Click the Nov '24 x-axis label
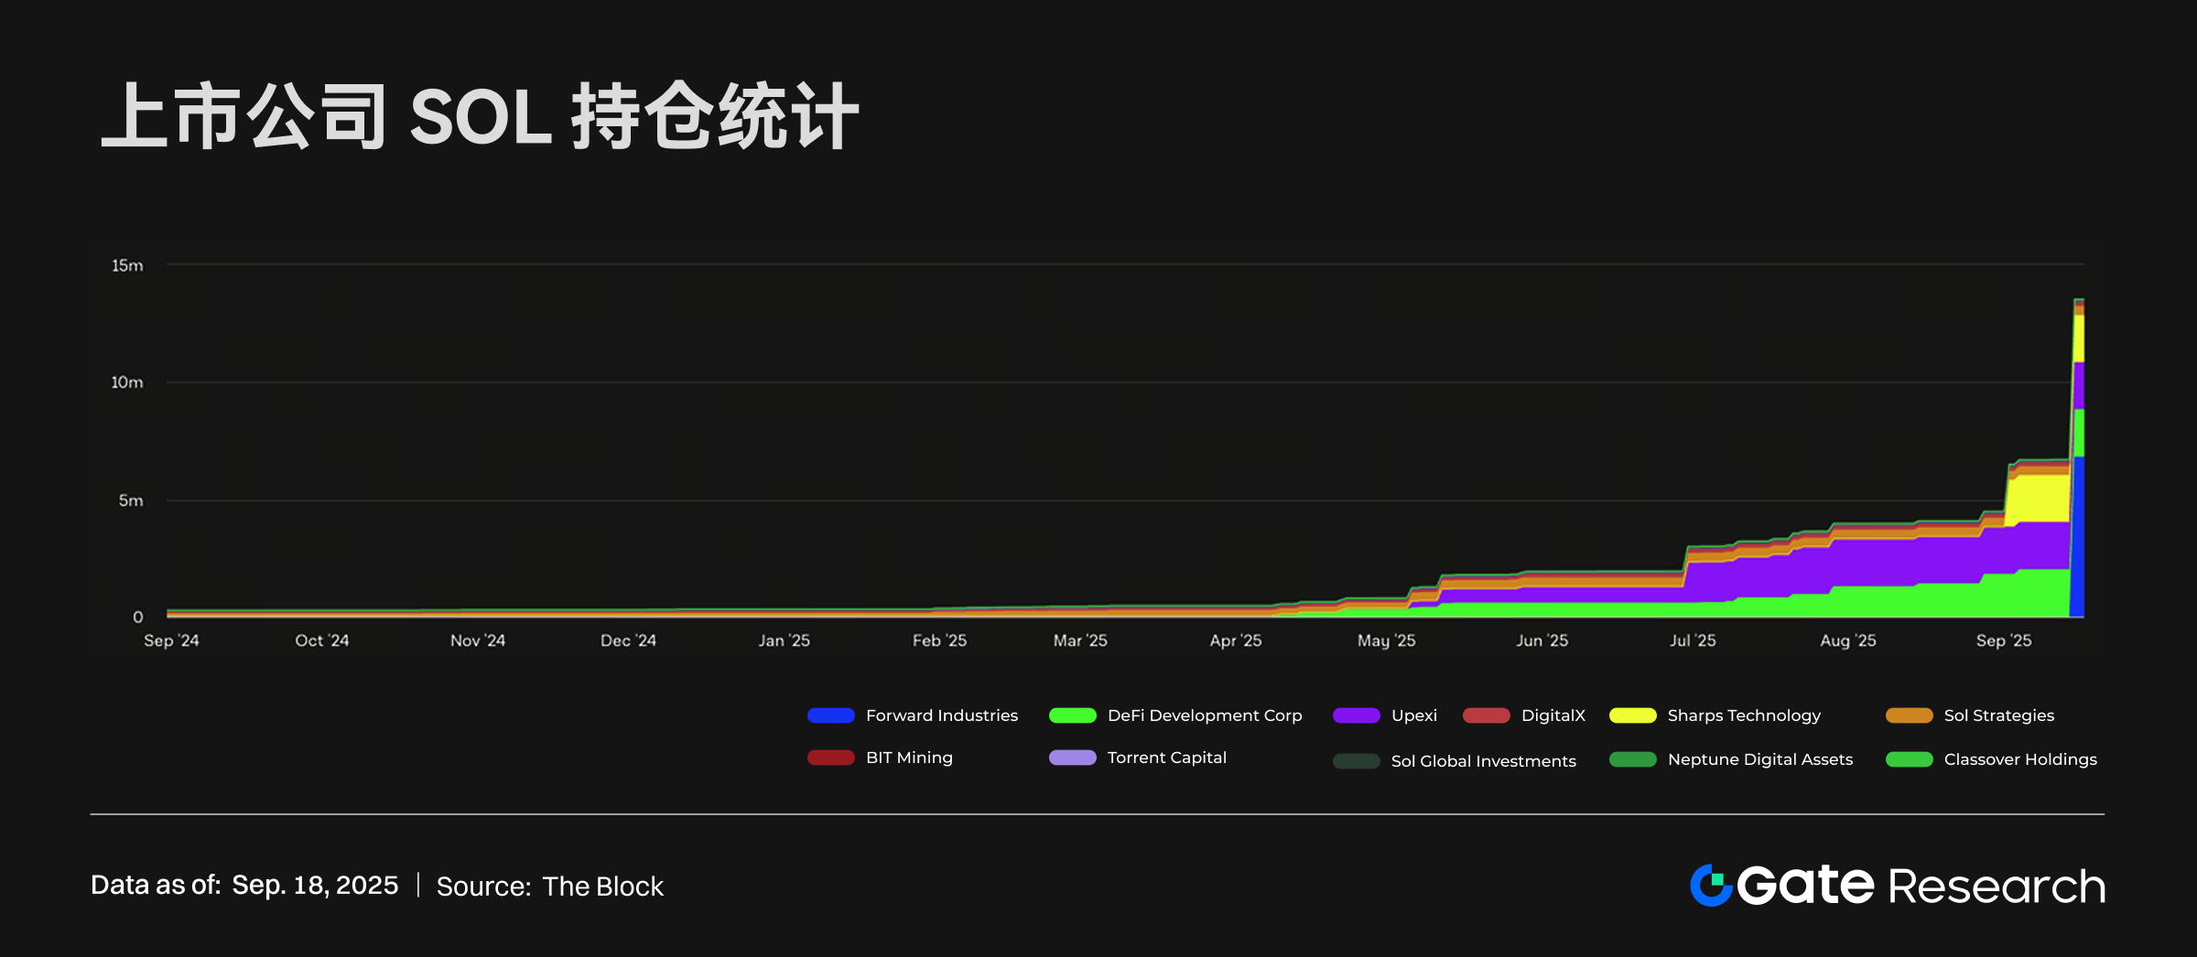2197x957 pixels. [478, 640]
